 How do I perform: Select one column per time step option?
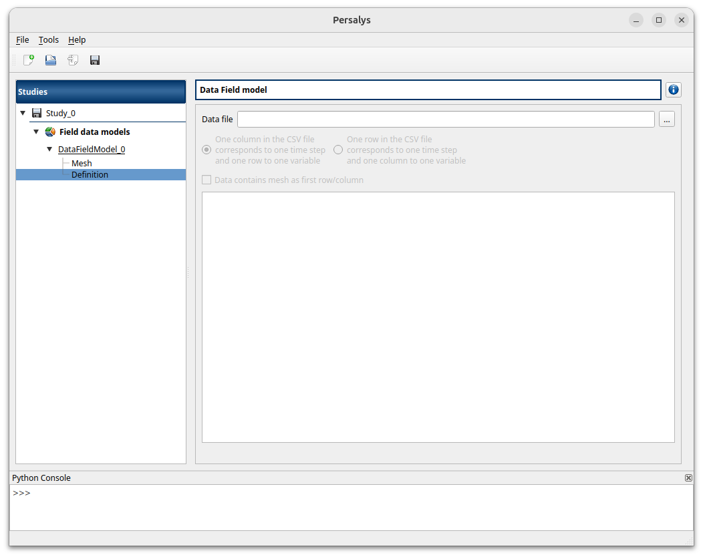pyautogui.click(x=206, y=150)
